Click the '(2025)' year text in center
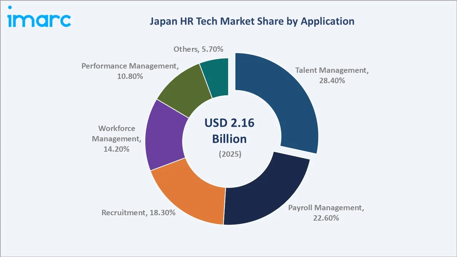457x257 pixels. tap(229, 154)
